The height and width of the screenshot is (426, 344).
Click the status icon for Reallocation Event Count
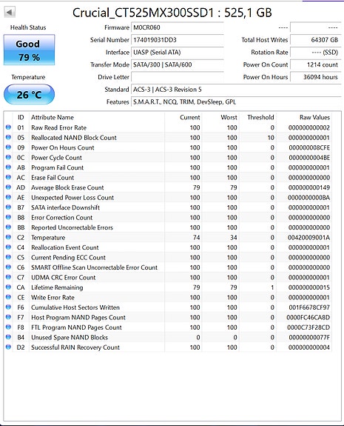click(8, 247)
